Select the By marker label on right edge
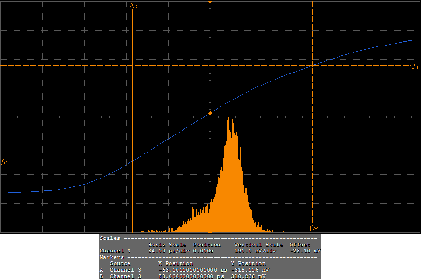 (414, 66)
